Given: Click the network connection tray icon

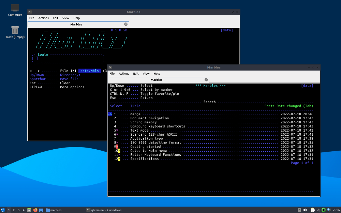Looking at the screenshot, I should pyautogui.click(x=318, y=210).
